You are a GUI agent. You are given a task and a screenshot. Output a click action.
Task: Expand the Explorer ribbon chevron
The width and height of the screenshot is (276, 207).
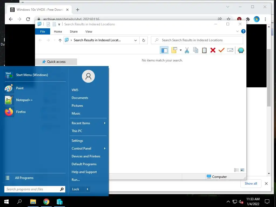237,31
